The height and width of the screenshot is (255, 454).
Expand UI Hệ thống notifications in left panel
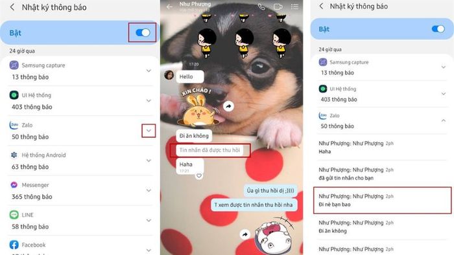coord(149,101)
